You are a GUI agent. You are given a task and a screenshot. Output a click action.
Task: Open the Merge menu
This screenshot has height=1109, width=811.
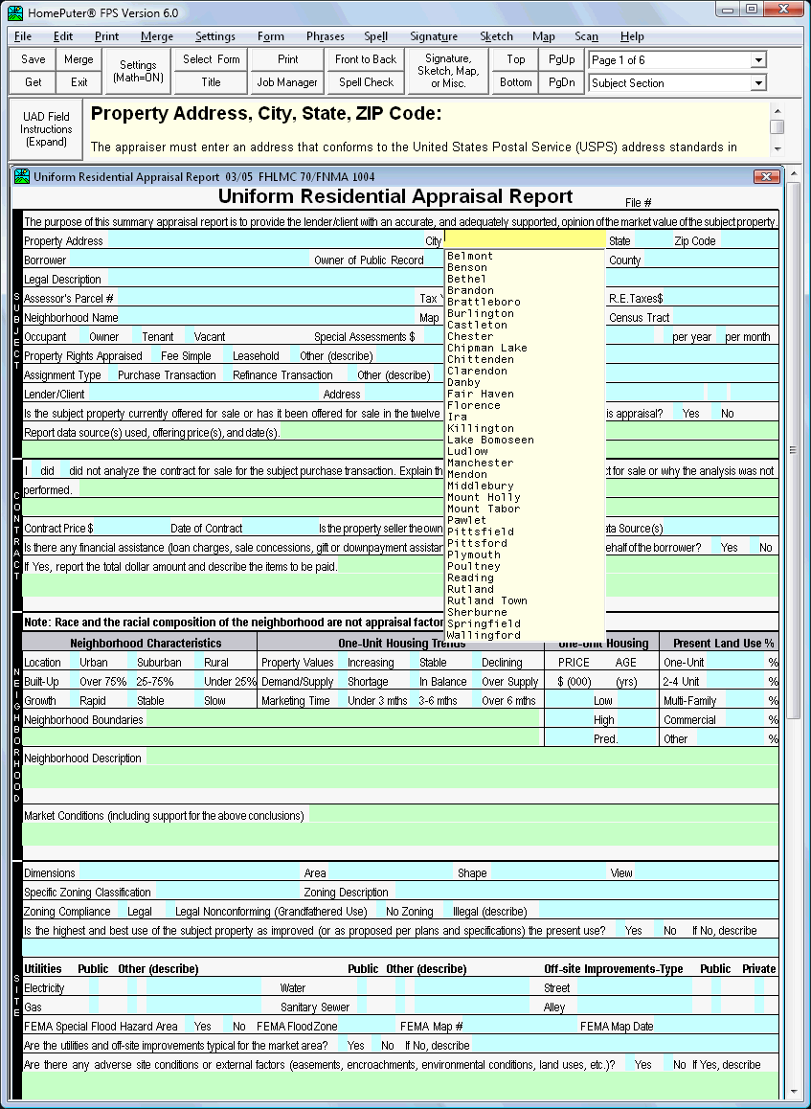click(x=156, y=36)
